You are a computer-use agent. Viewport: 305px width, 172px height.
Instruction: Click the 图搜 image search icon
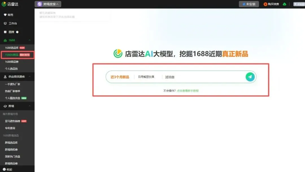point(5,32)
